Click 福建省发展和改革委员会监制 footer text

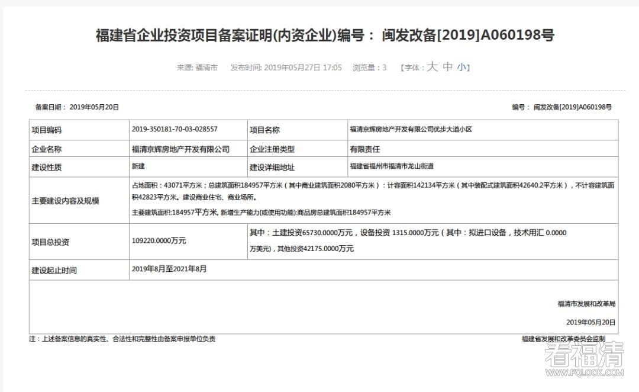point(564,339)
